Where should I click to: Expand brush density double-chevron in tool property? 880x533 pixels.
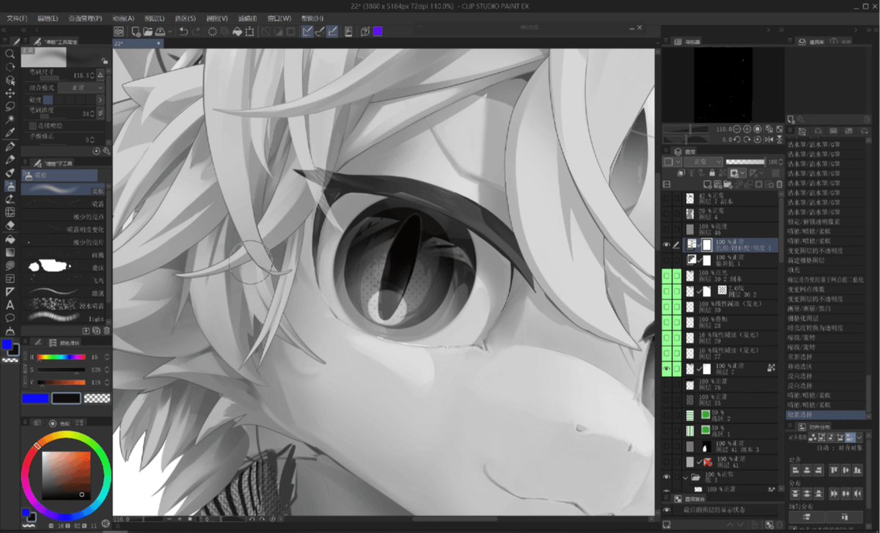click(x=100, y=114)
